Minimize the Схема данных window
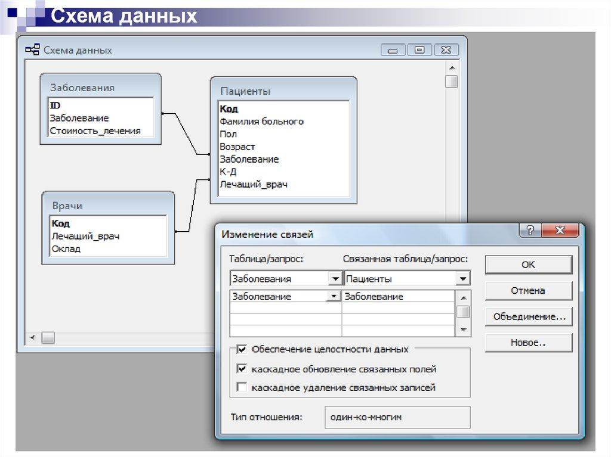Viewport: 611px width, 457px height. click(x=393, y=50)
